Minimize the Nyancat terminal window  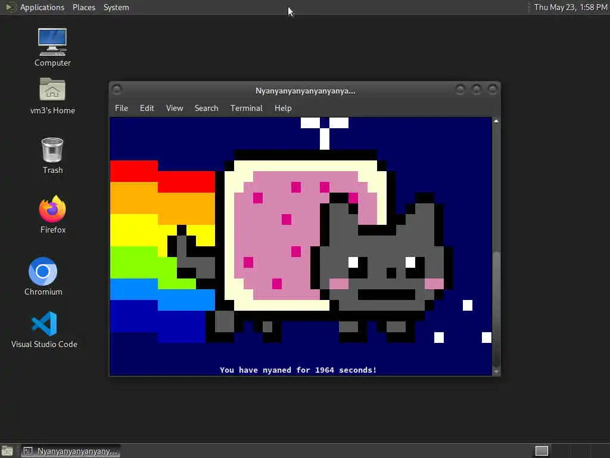point(460,90)
